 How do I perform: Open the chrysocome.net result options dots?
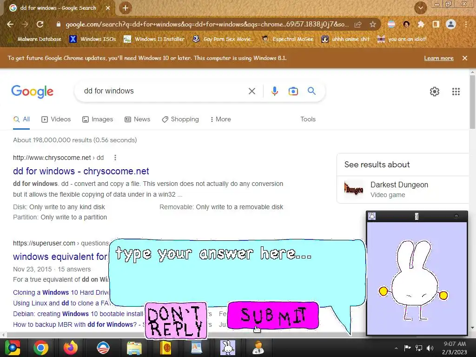point(115,158)
